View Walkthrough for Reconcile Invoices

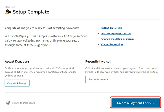[x=98, y=79]
